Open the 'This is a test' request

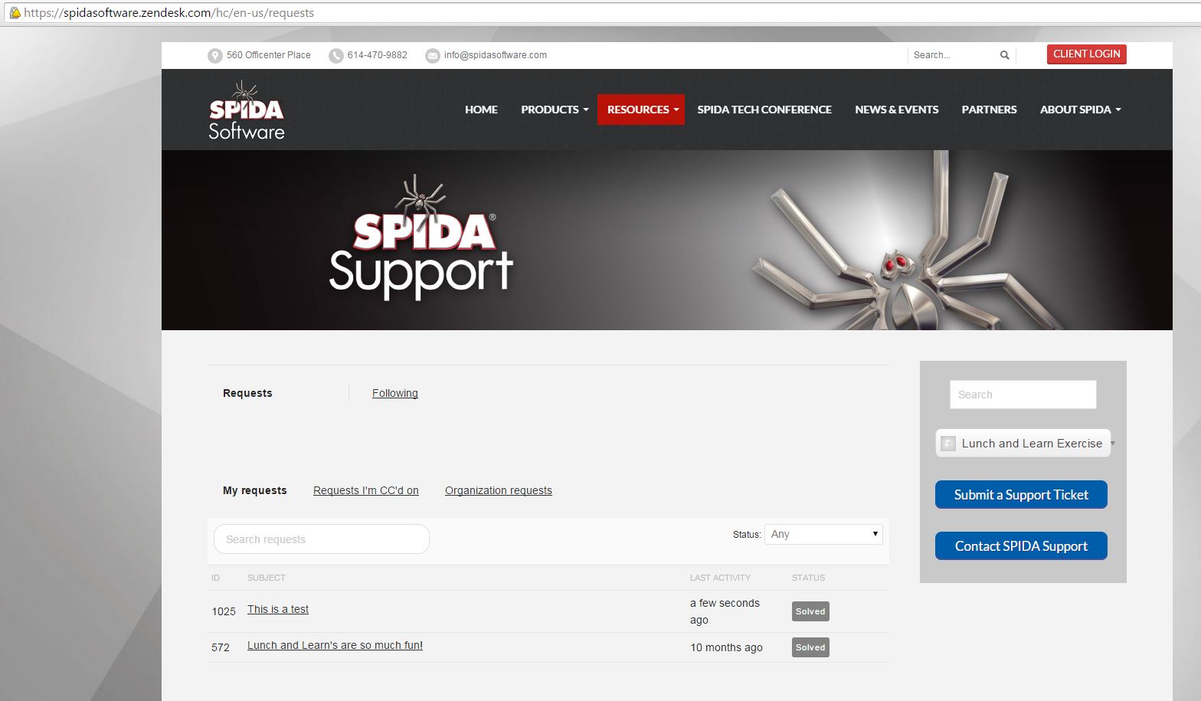click(277, 609)
